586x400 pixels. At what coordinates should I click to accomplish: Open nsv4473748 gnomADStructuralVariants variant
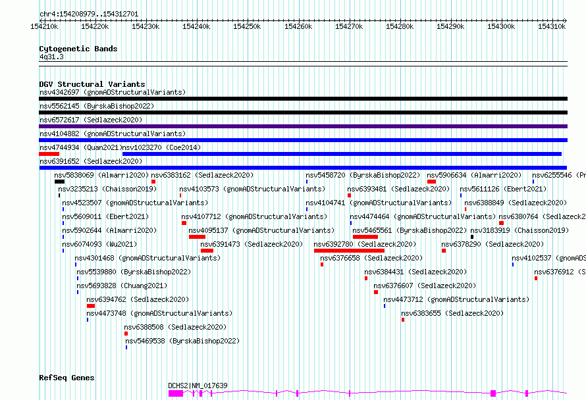coord(159,313)
